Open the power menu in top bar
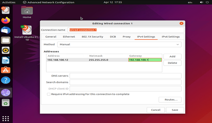Screen dimensions: 212x123 [x=207, y=2]
